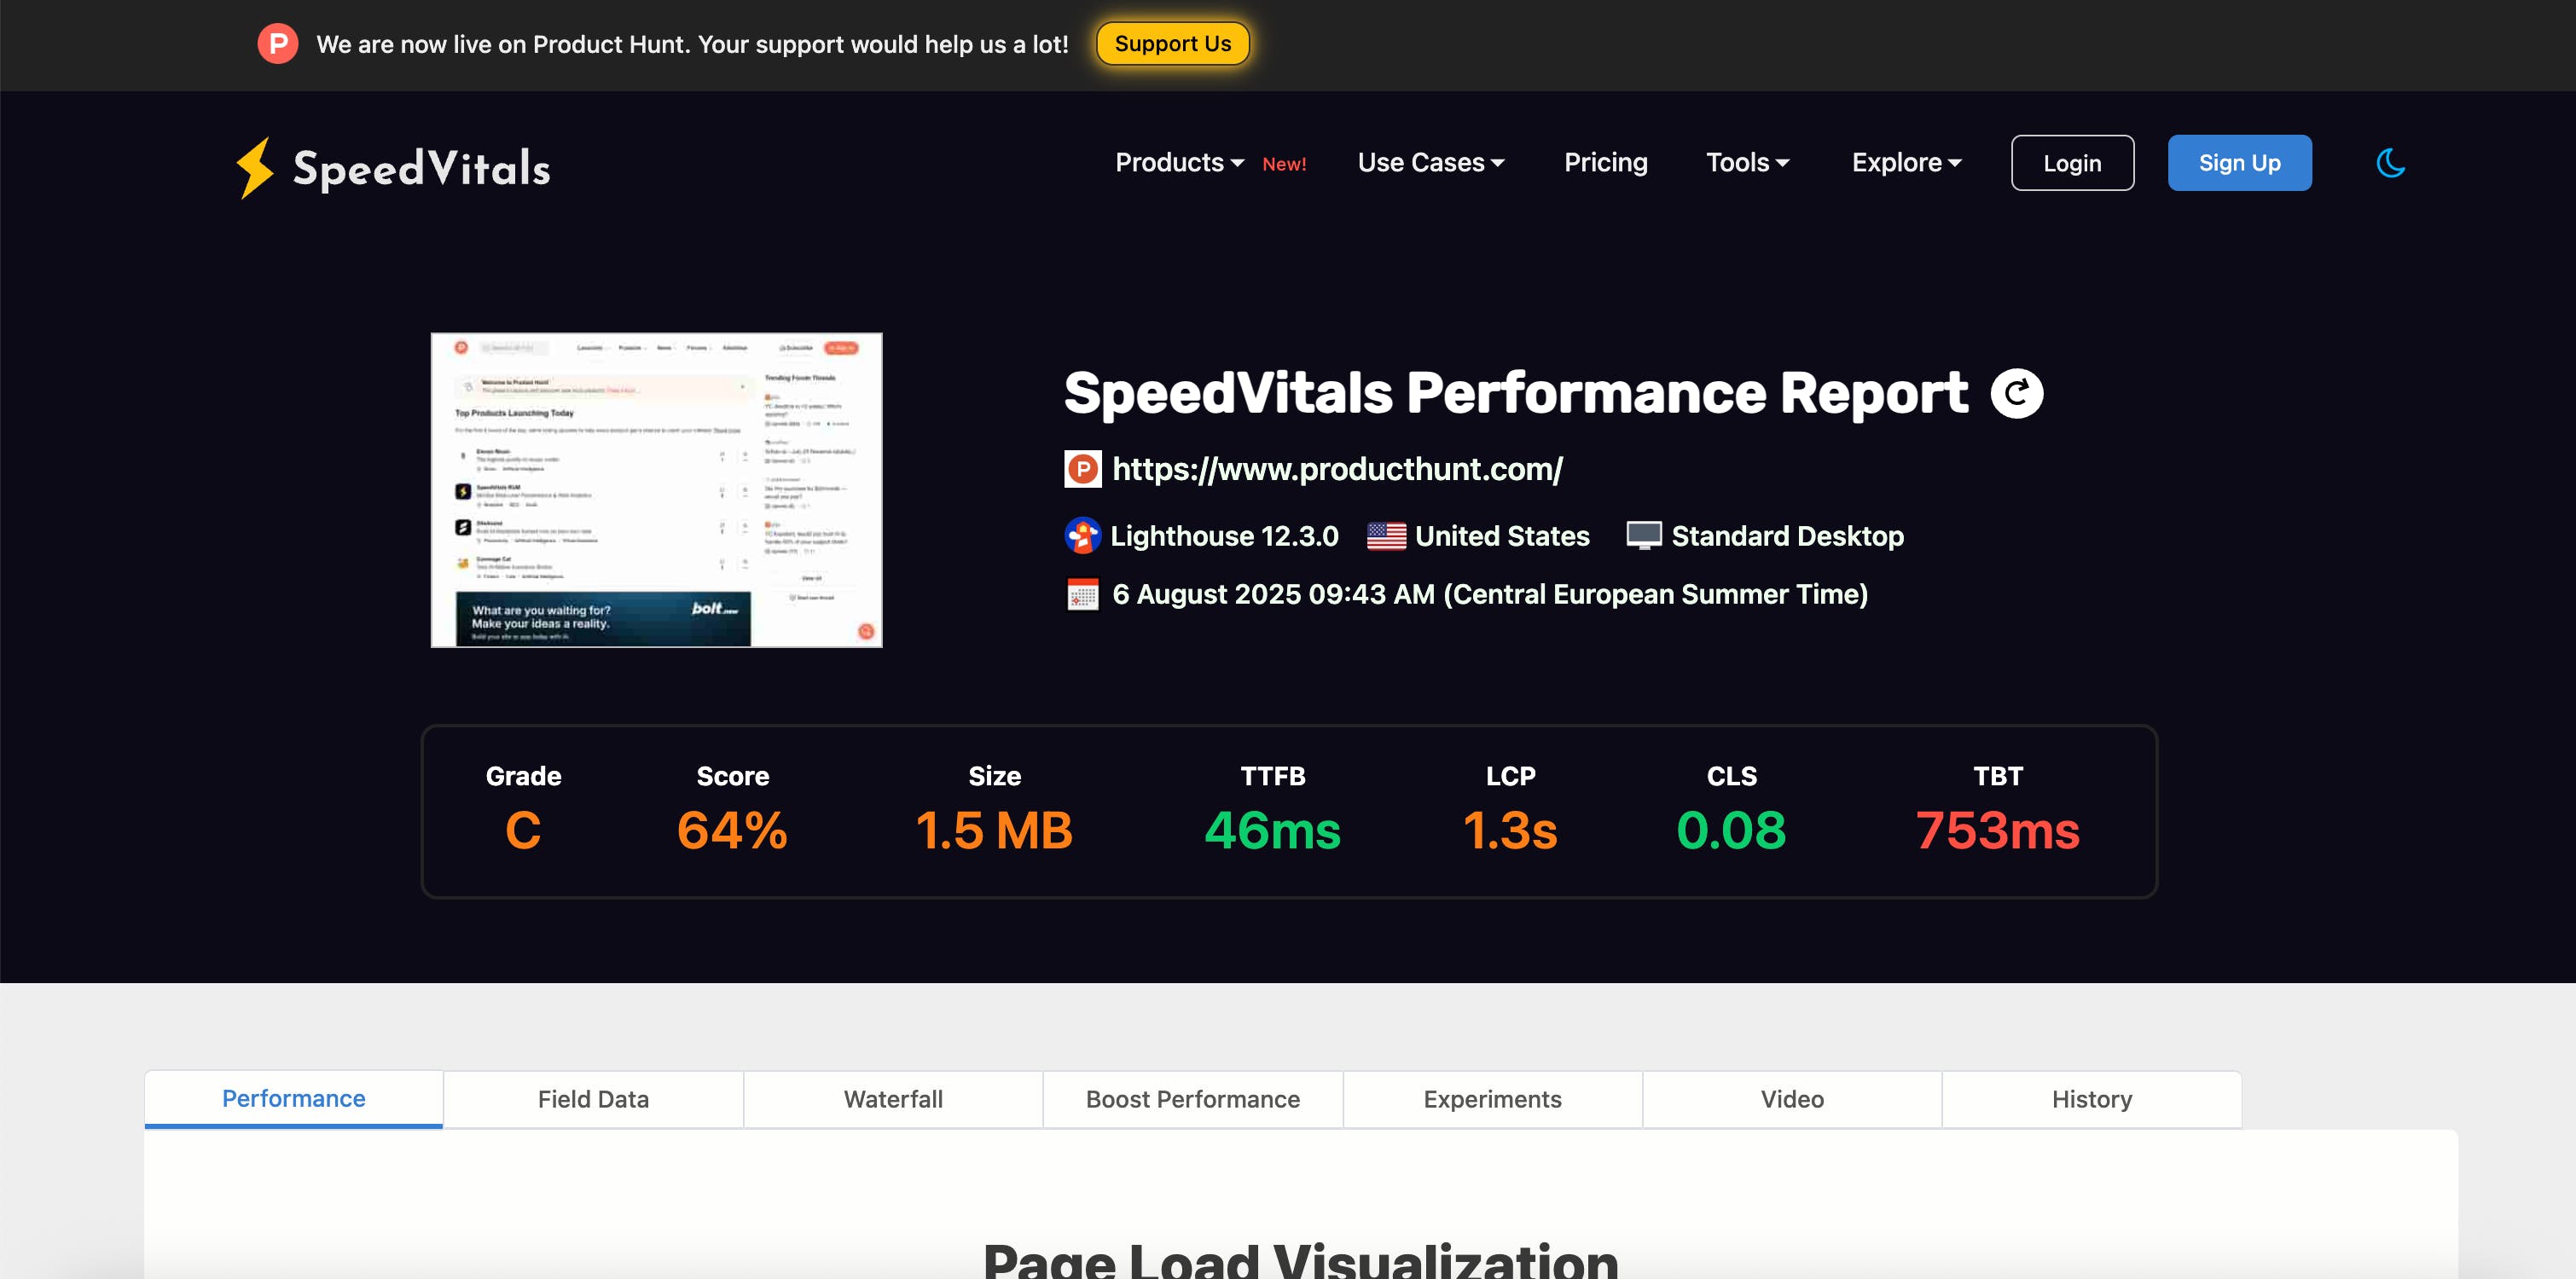Click the Product Hunt logo in banner
Screen dimensions: 2576x1279
coord(278,44)
